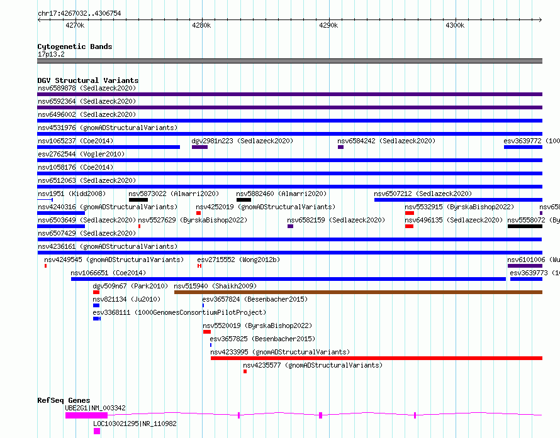
Task: Open the esv2762544 (Vogler2010) label
Action: pos(81,154)
